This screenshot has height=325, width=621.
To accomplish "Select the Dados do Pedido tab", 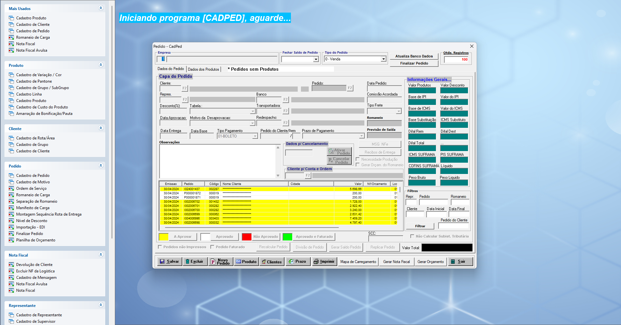I will pyautogui.click(x=171, y=69).
